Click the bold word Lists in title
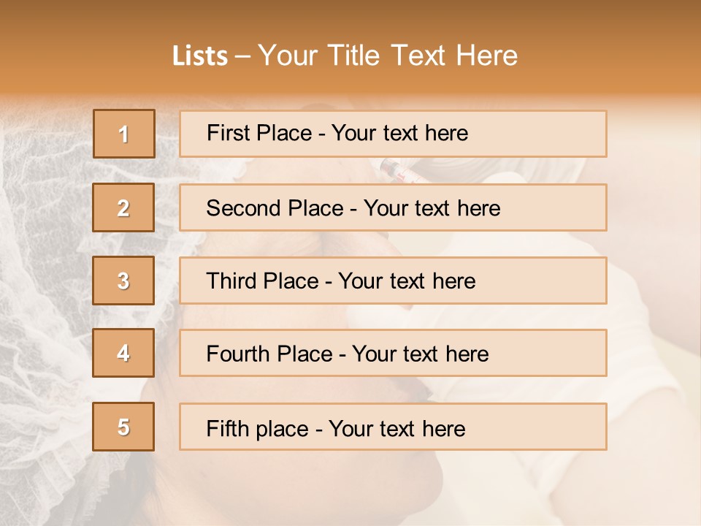The width and height of the screenshot is (701, 526). (200, 56)
